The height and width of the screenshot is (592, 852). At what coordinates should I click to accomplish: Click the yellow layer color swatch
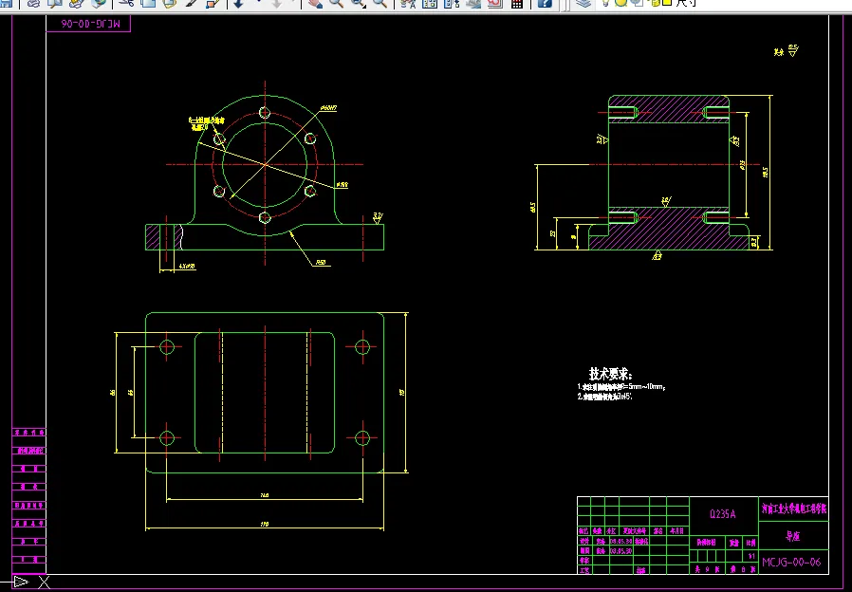click(x=666, y=2)
